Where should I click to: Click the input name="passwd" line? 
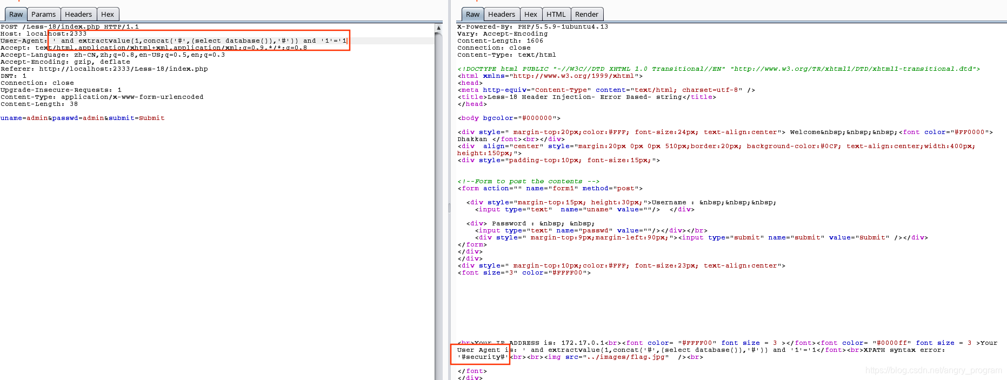click(x=591, y=230)
